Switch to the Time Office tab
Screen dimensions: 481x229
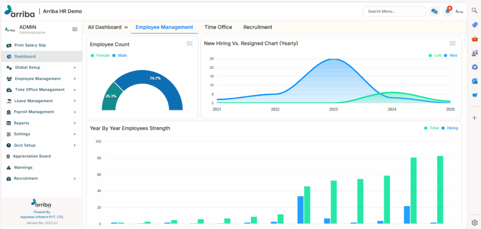point(218,27)
